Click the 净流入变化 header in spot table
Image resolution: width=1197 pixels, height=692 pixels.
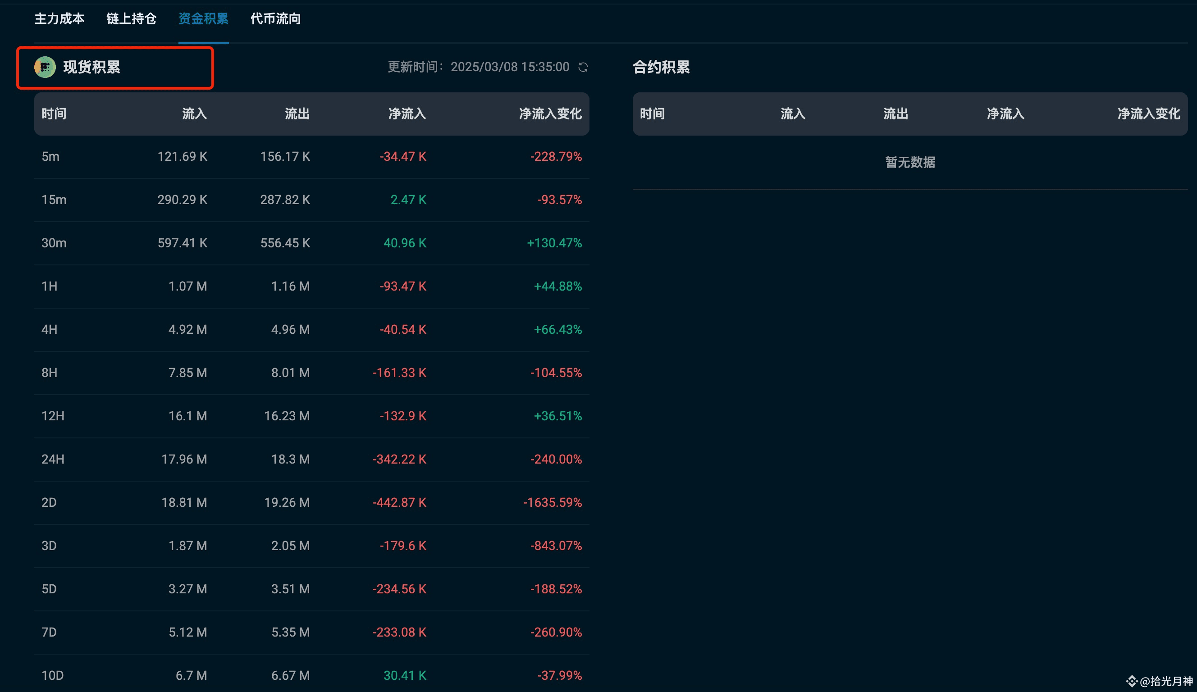click(x=551, y=114)
